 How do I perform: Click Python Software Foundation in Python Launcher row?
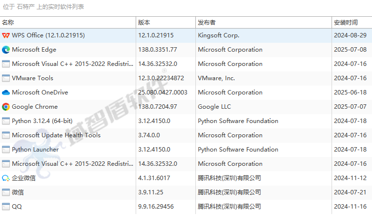click(238, 150)
